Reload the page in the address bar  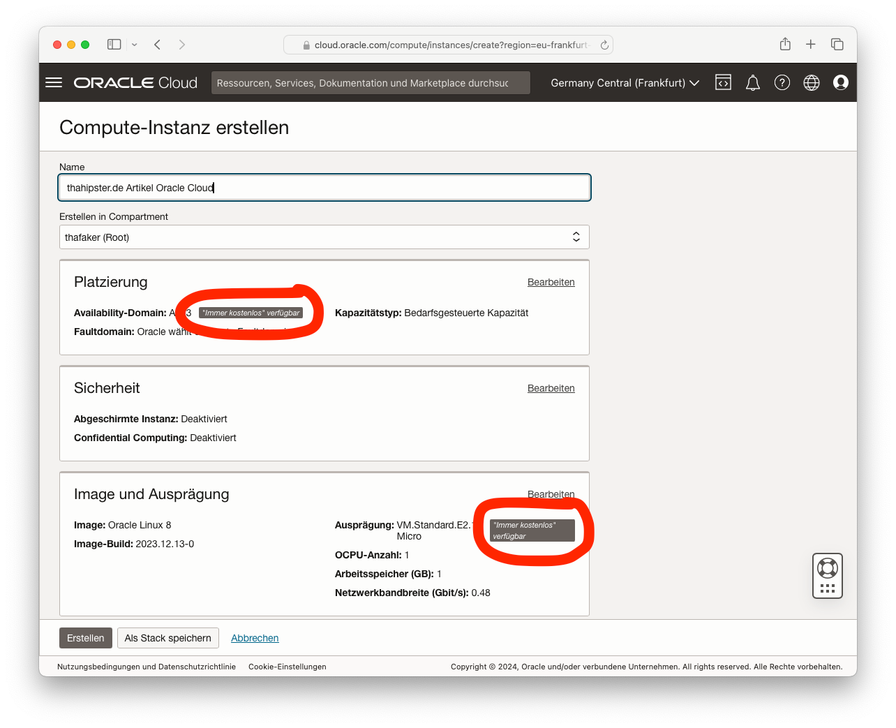[604, 45]
